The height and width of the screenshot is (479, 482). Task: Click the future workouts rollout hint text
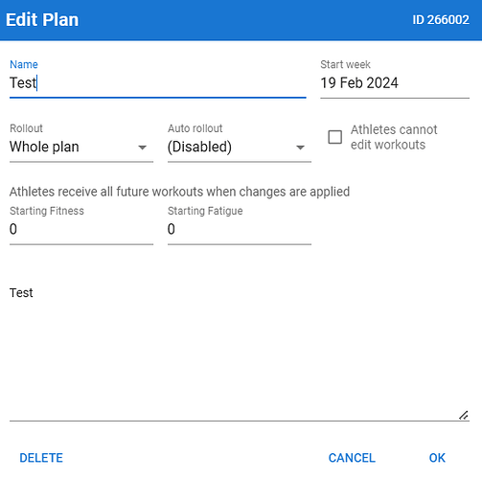179,192
